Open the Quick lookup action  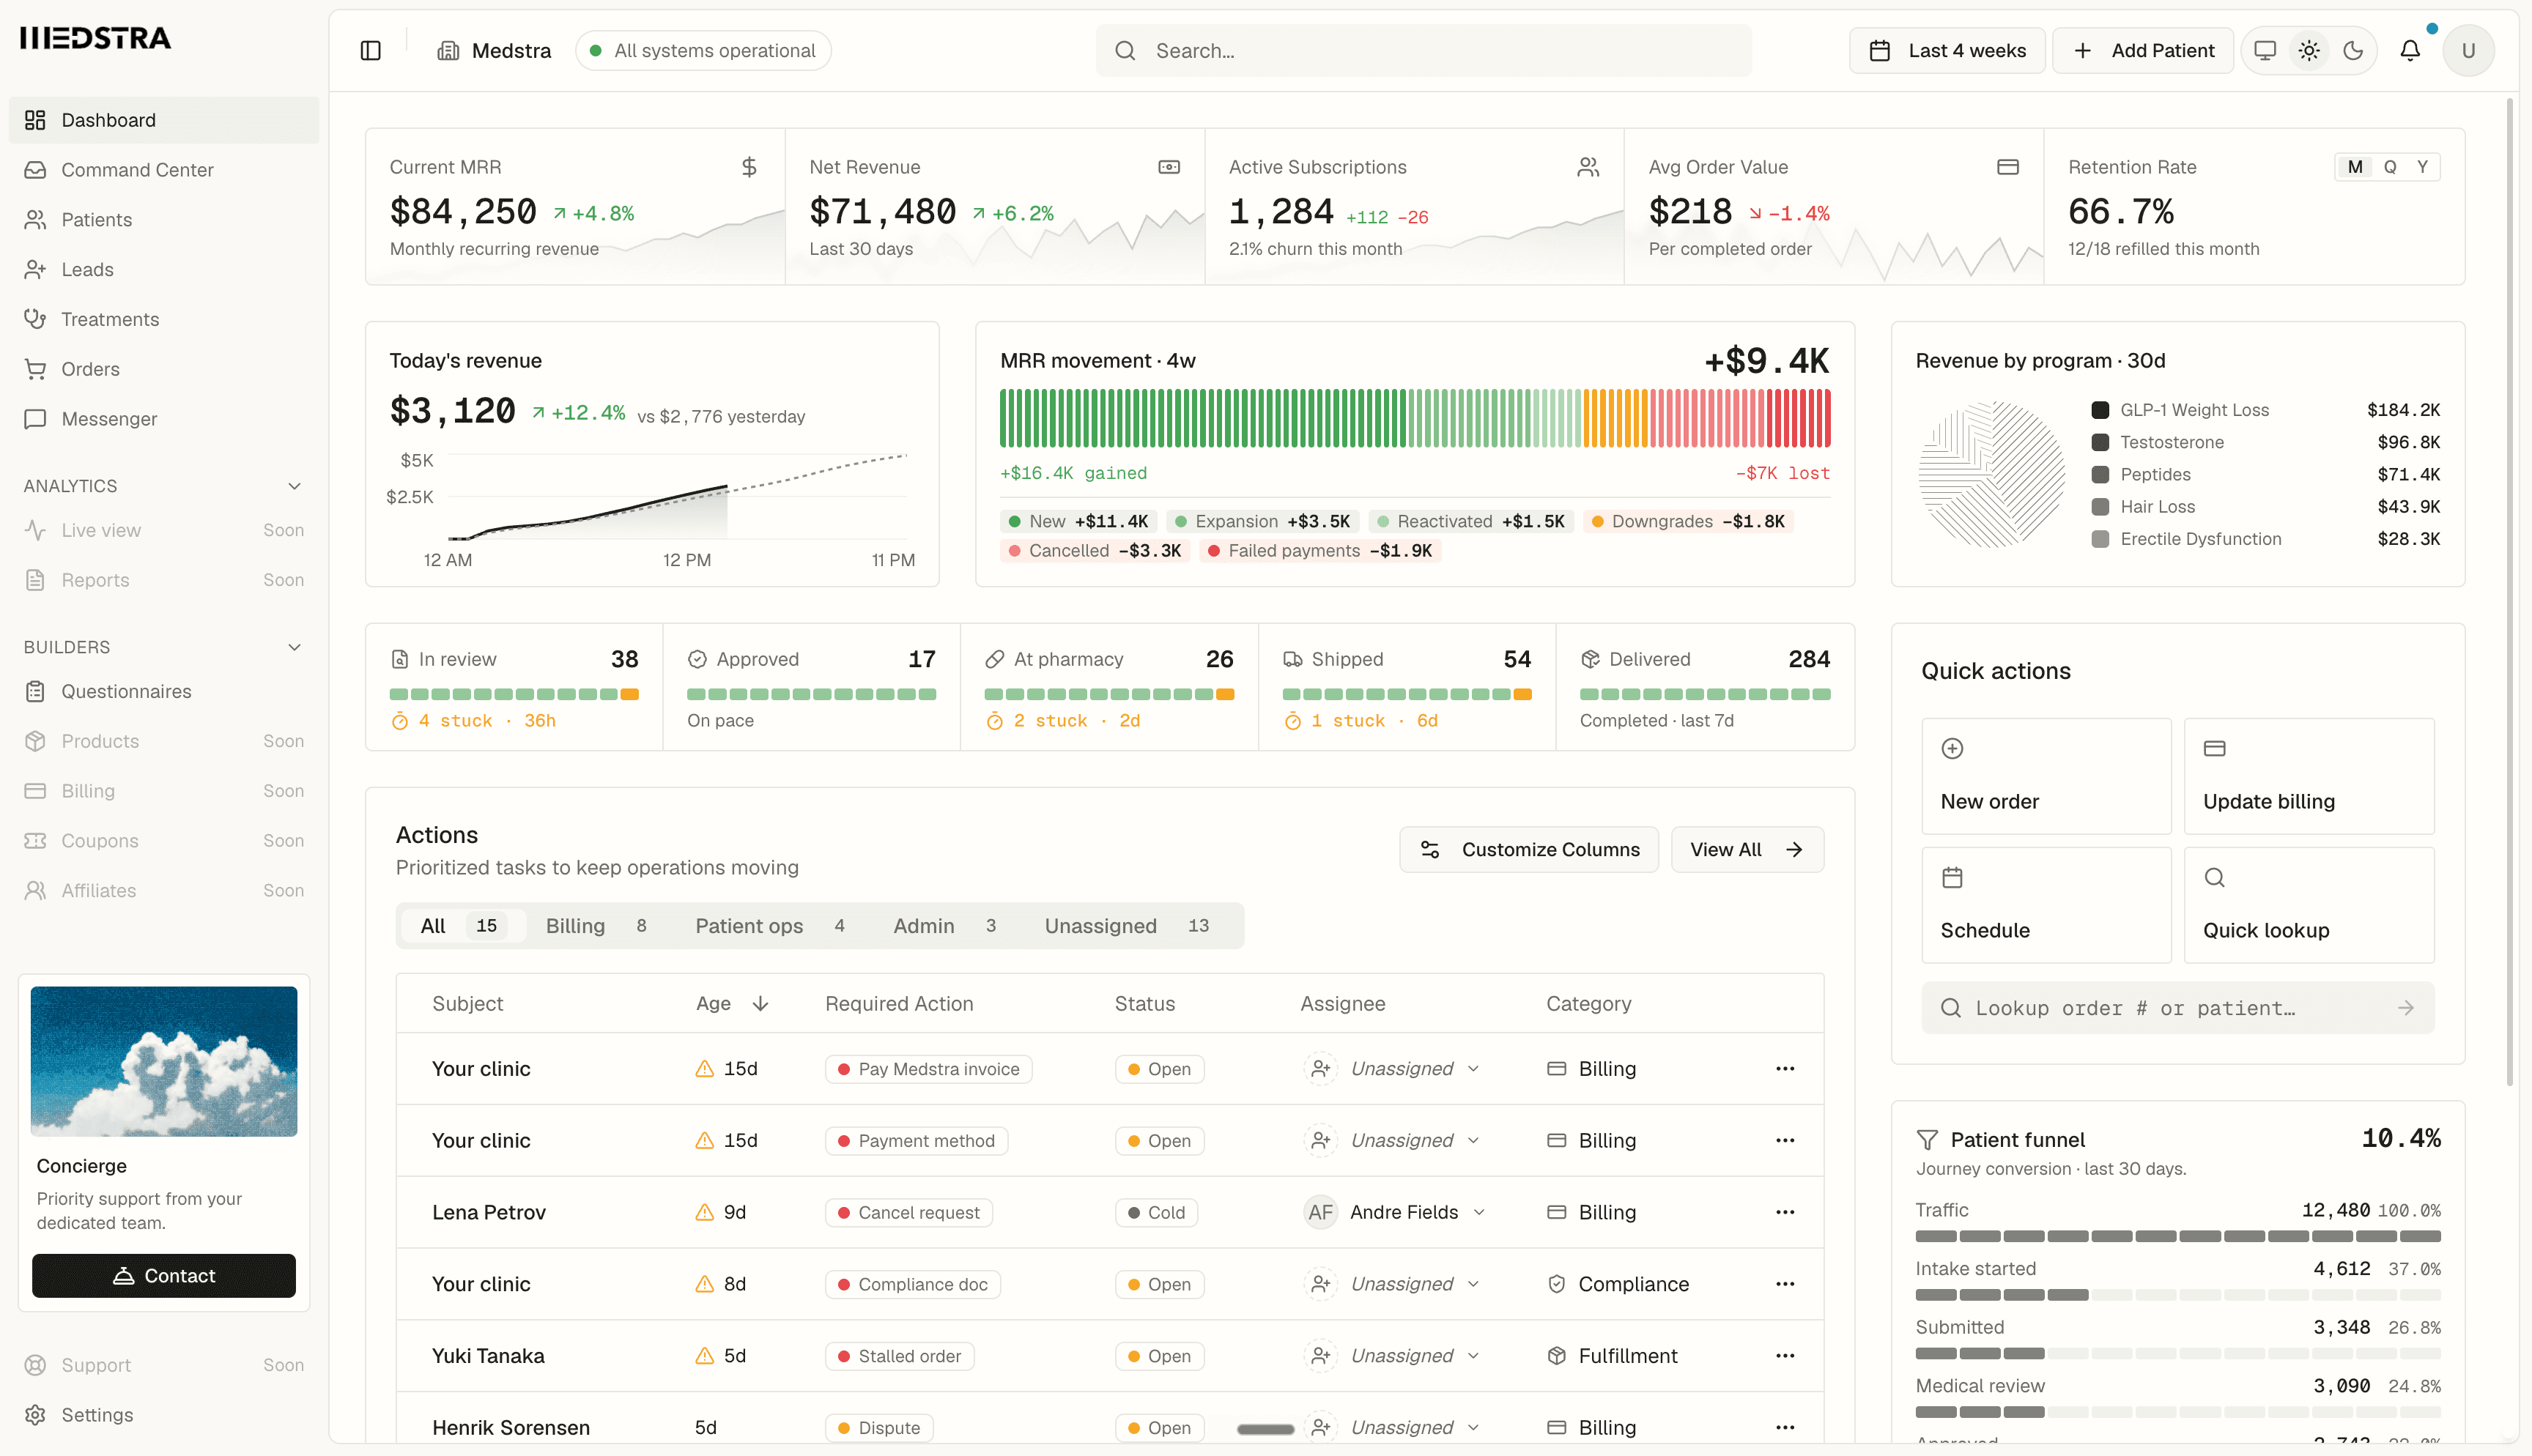pyautogui.click(x=2308, y=905)
